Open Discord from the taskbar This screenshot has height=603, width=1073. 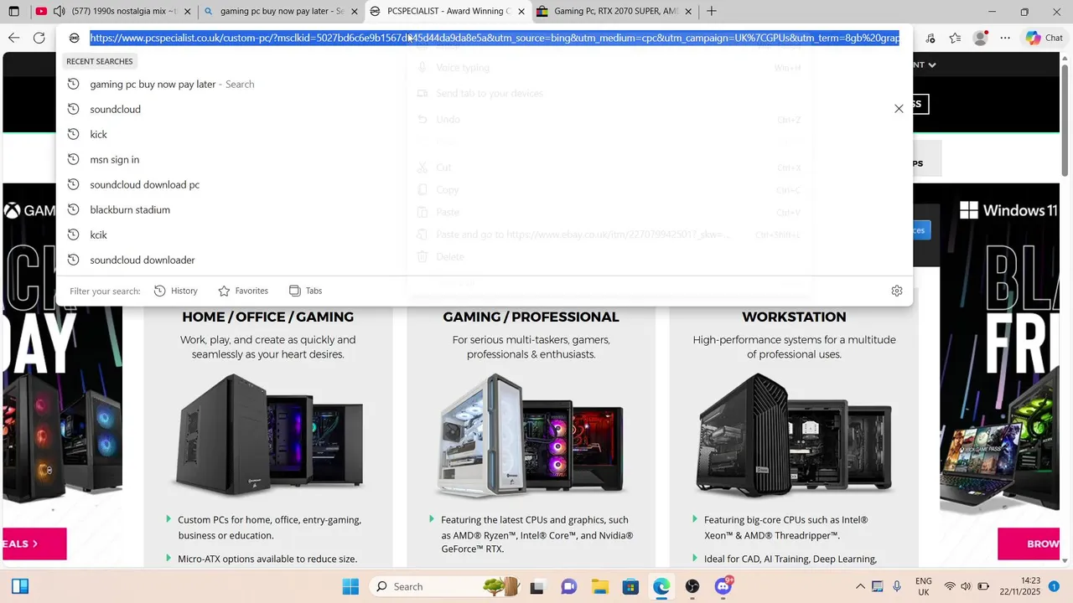[723, 586]
